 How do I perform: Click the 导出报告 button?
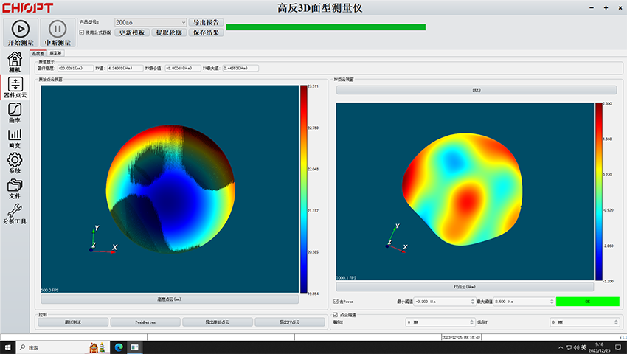(x=206, y=23)
